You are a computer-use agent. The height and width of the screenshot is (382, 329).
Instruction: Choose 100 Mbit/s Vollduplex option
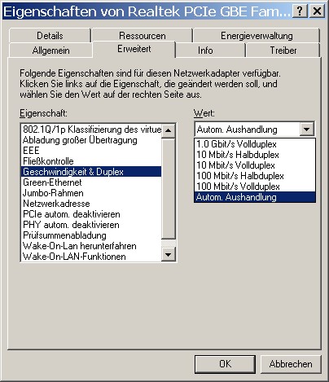(x=255, y=187)
